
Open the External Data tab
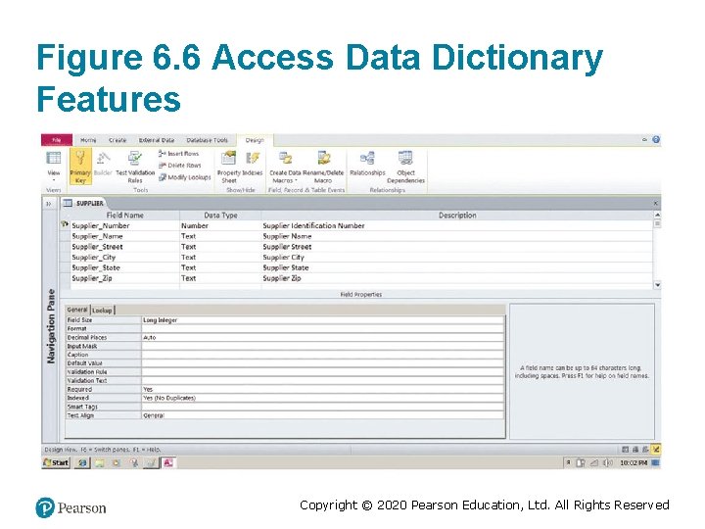tap(157, 140)
